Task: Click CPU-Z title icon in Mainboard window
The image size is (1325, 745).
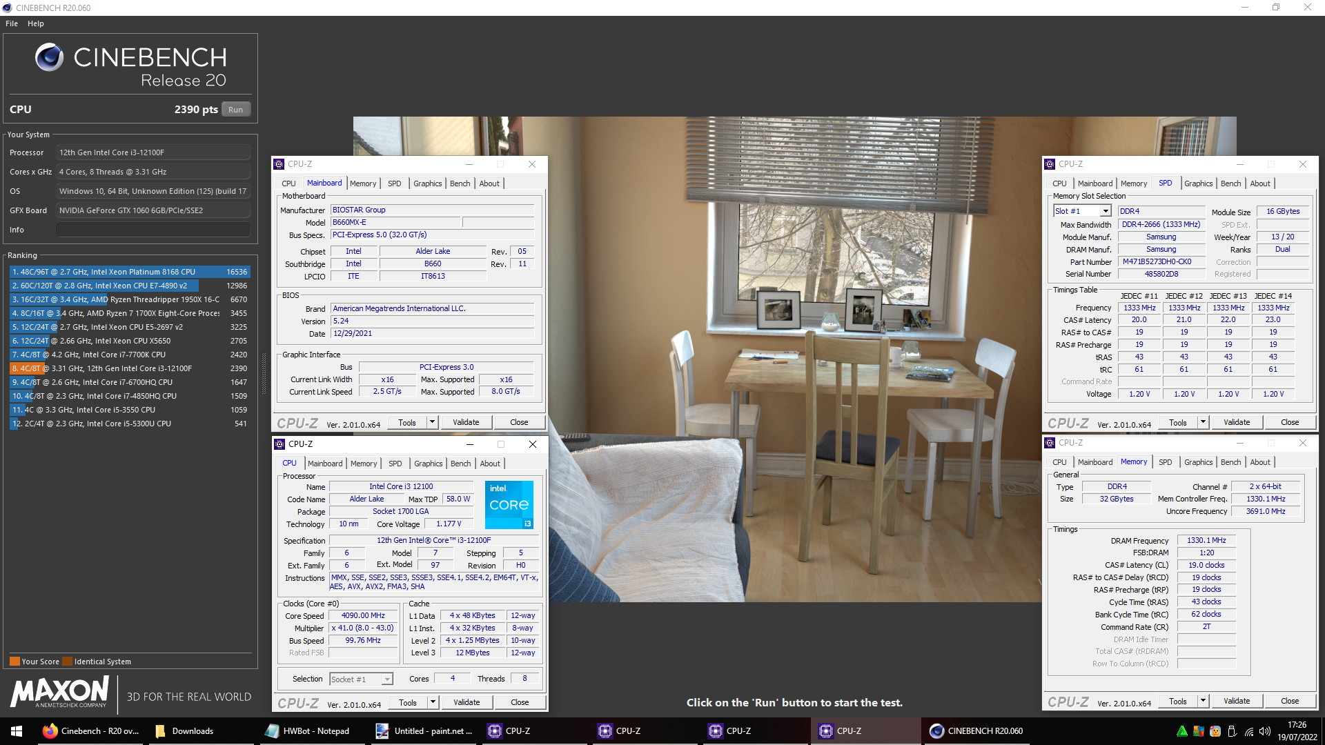Action: pyautogui.click(x=279, y=164)
